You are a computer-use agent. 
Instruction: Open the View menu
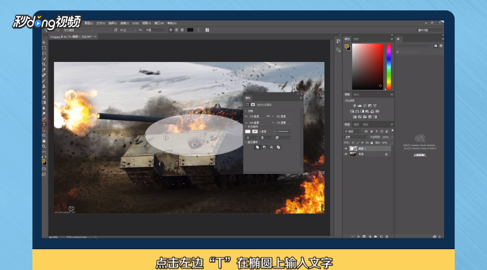point(146,23)
